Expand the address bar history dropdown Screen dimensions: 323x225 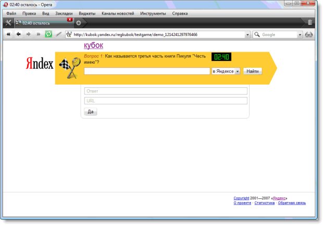[247, 34]
